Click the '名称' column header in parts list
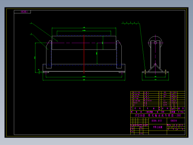193x145 pixels. 151,109
